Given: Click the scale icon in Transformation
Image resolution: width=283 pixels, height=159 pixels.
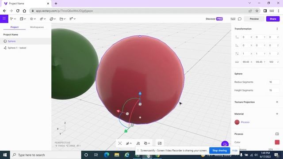Looking at the screenshot, I should [237, 53].
